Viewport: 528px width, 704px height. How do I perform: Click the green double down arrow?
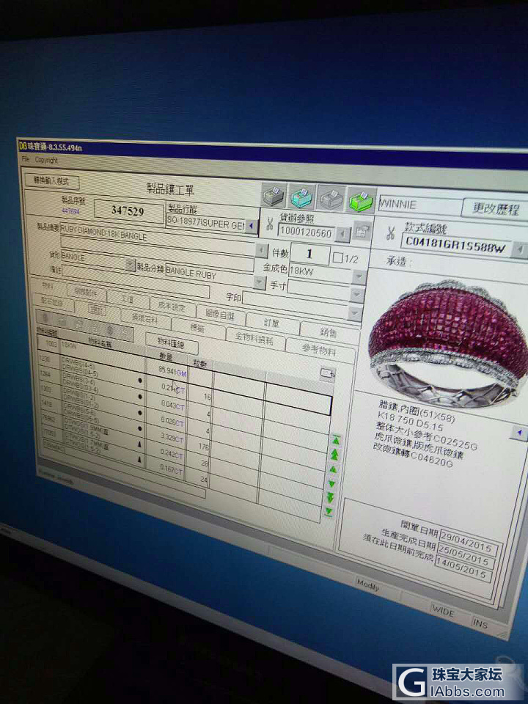pos(331,497)
